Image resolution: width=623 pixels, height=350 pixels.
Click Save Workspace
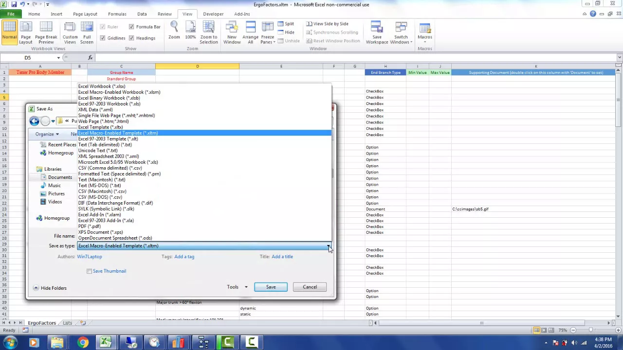pyautogui.click(x=377, y=33)
